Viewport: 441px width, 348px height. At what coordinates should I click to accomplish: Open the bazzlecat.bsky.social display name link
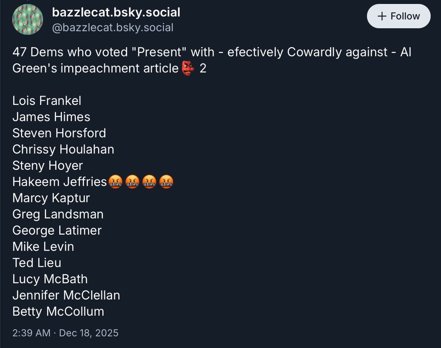coord(116,12)
